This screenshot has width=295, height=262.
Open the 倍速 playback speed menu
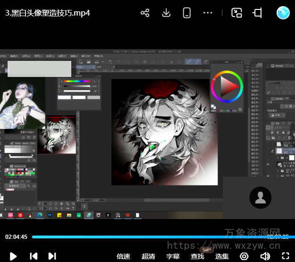point(123,256)
